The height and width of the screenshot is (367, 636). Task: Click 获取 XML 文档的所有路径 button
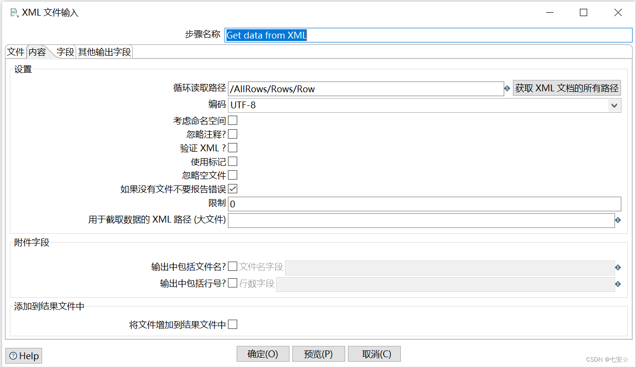pos(566,88)
